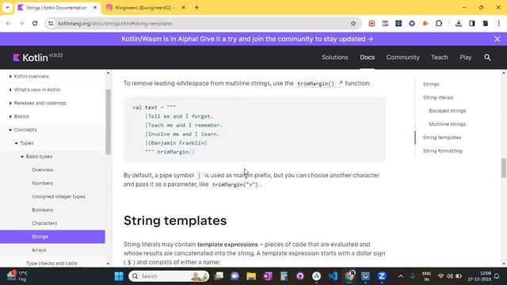Click the red square extension icon
This screenshot has width=507, height=285.
point(372,23)
